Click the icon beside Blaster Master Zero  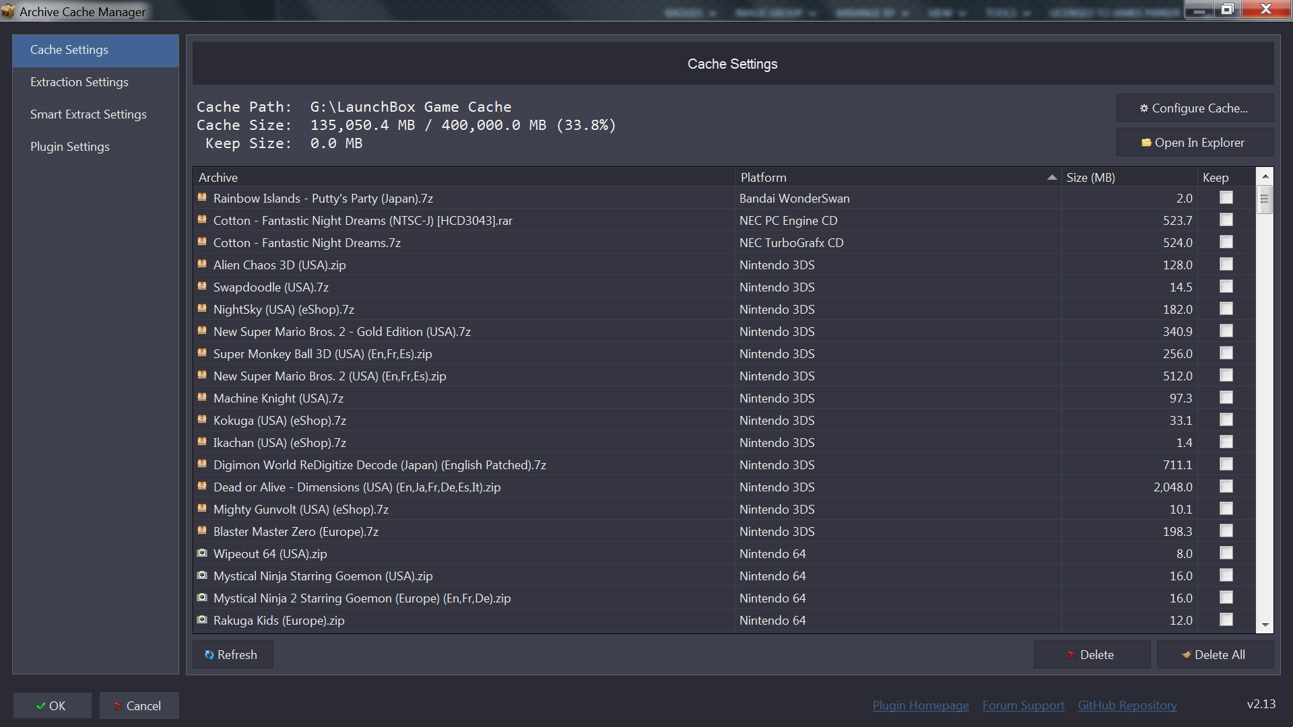(x=202, y=530)
